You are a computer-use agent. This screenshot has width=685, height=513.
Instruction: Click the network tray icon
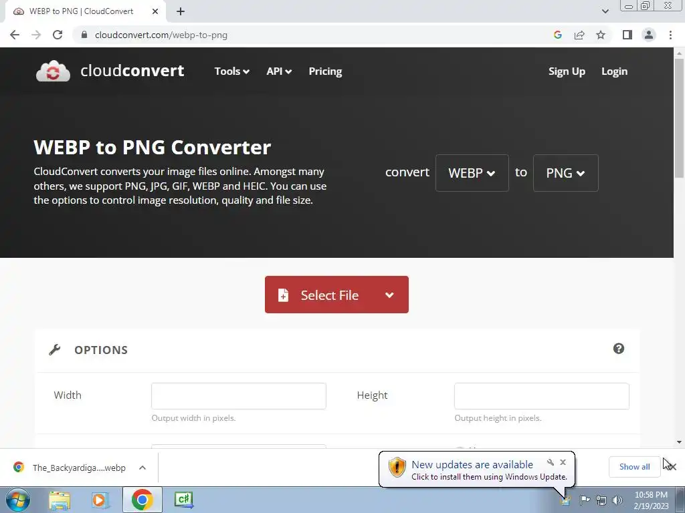point(601,500)
